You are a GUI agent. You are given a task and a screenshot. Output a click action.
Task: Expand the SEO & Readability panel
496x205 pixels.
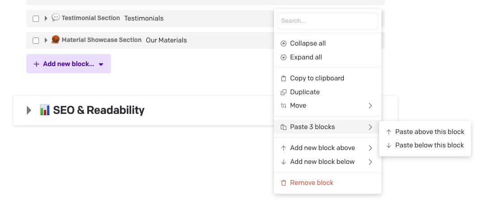click(x=29, y=110)
